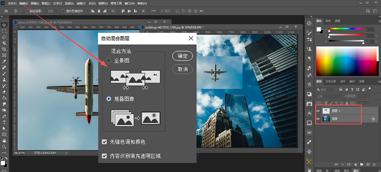
Task: Open the 文件(F) menu
Action: [12, 3]
